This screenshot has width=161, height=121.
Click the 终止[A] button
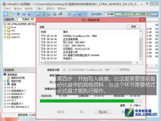click(x=103, y=112)
